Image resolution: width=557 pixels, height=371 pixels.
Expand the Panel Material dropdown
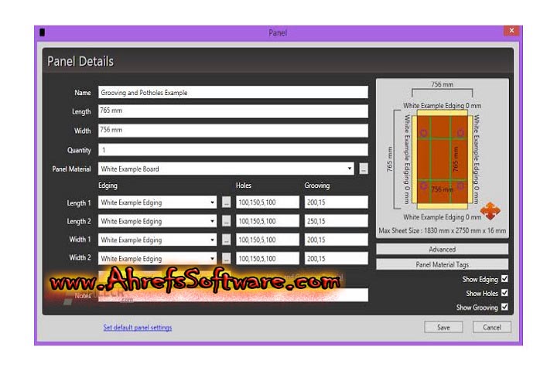click(x=350, y=168)
